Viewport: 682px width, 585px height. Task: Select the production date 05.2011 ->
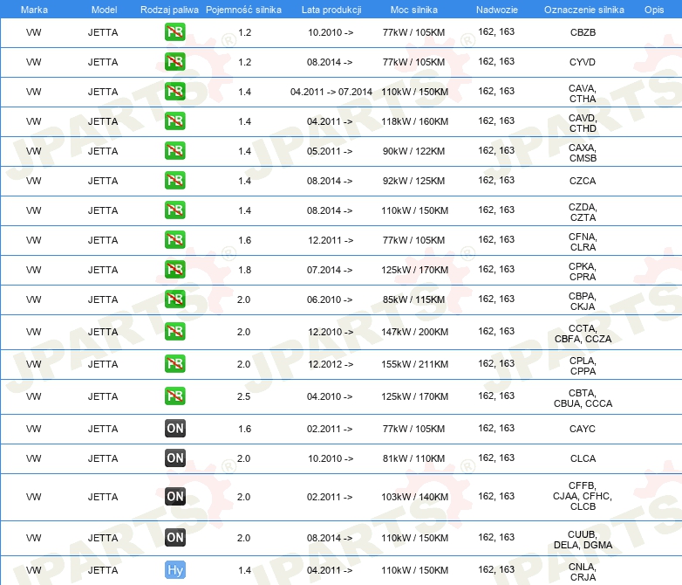click(330, 151)
